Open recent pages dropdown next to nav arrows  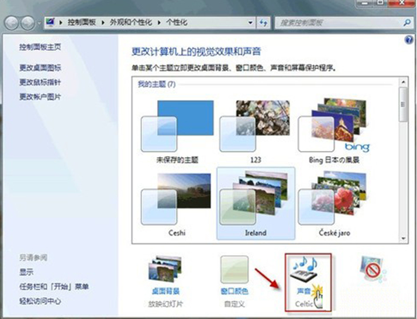tap(40, 23)
